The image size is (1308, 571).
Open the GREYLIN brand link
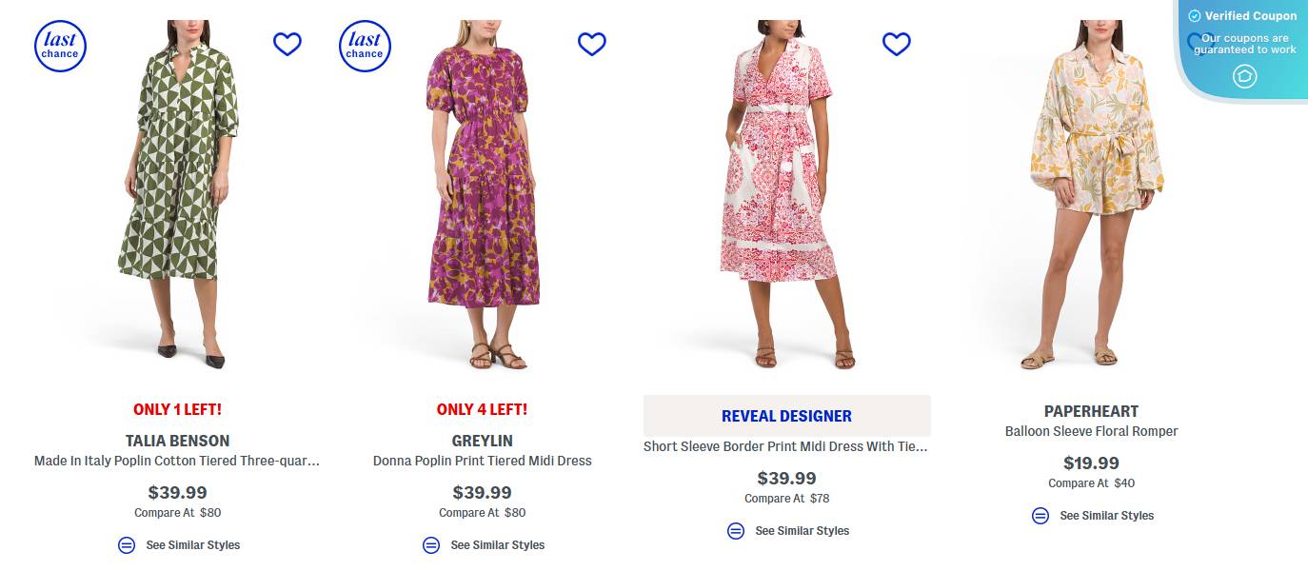point(483,441)
